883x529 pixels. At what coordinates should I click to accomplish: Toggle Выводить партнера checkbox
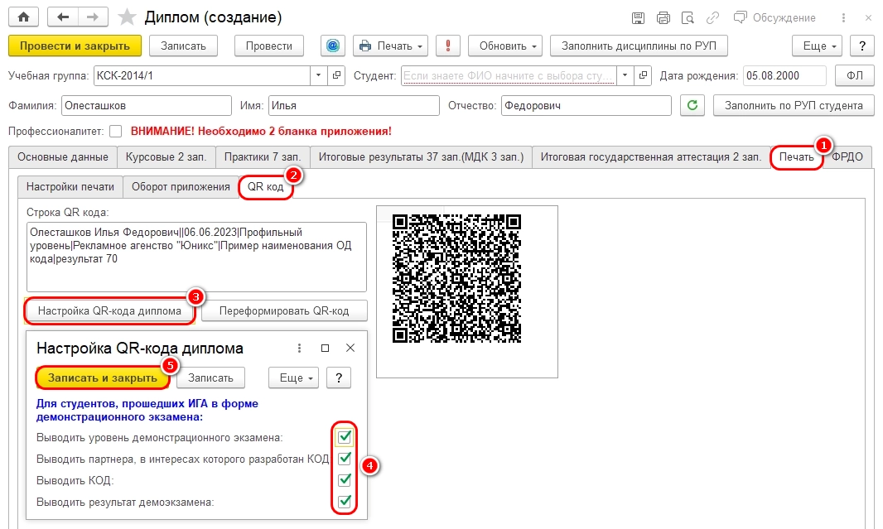coord(345,459)
